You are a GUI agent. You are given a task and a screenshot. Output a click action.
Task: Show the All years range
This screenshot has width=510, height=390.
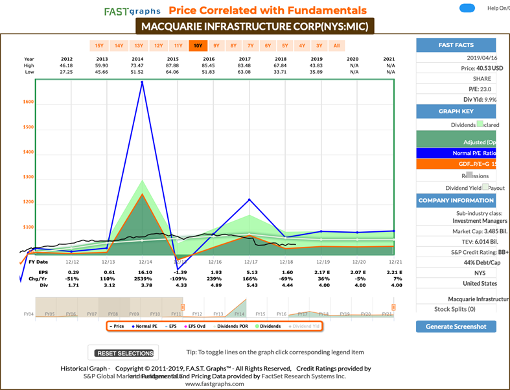tap(336, 46)
